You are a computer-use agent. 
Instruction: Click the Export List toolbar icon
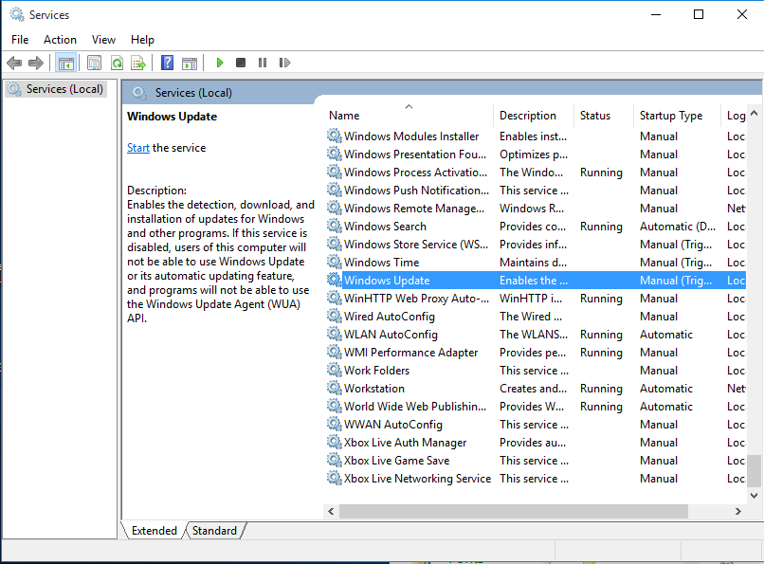pyautogui.click(x=138, y=63)
